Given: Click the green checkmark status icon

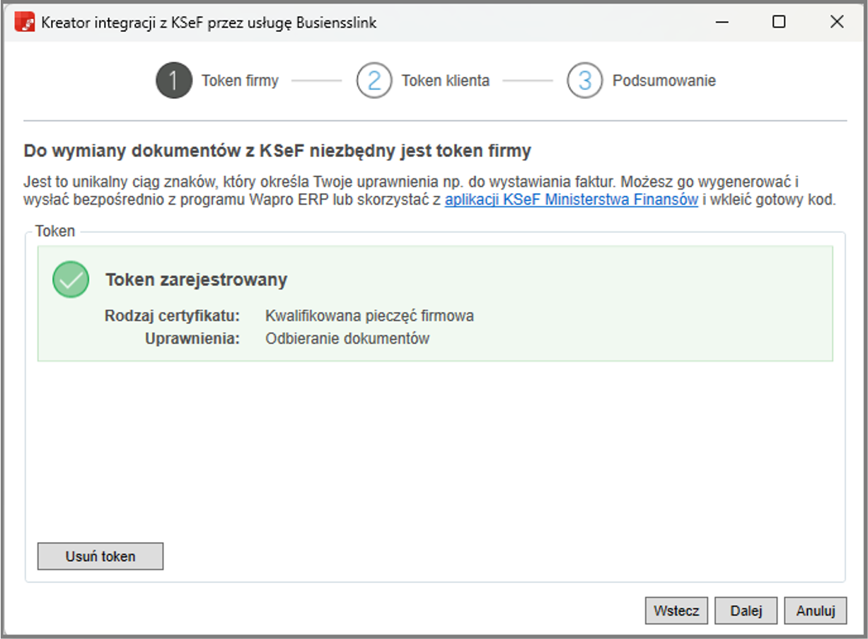Looking at the screenshot, I should coord(71,280).
